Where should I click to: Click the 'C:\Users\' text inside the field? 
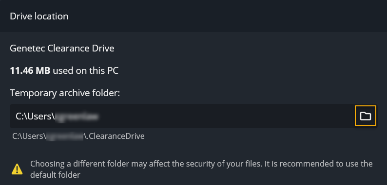pyautogui.click(x=35, y=116)
